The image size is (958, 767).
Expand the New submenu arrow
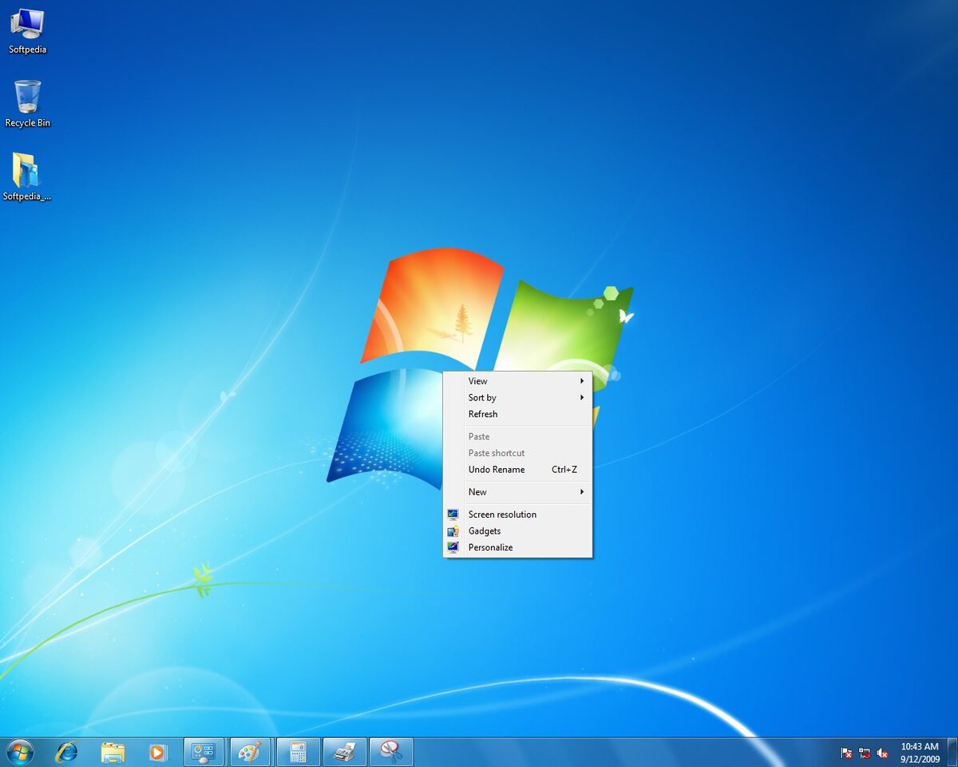582,491
